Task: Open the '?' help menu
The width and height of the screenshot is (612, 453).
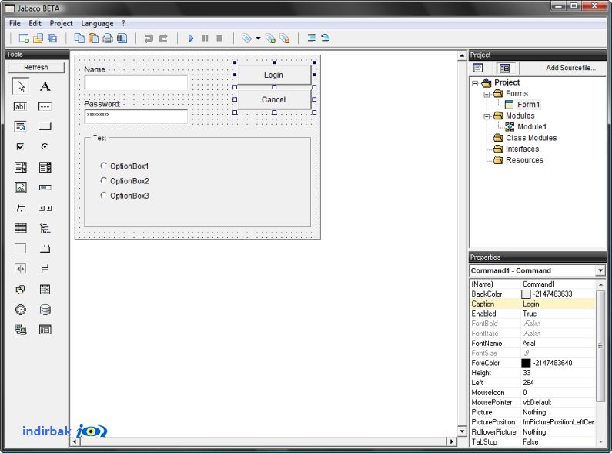Action: click(123, 23)
